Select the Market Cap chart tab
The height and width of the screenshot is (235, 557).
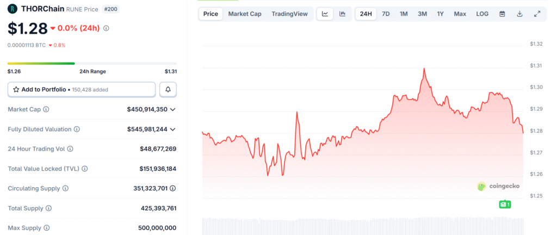245,14
